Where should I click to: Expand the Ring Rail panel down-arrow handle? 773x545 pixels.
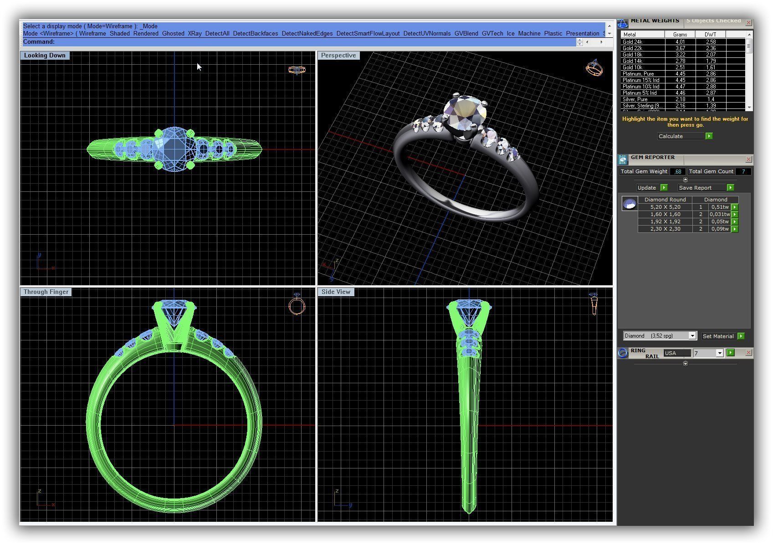pyautogui.click(x=685, y=364)
